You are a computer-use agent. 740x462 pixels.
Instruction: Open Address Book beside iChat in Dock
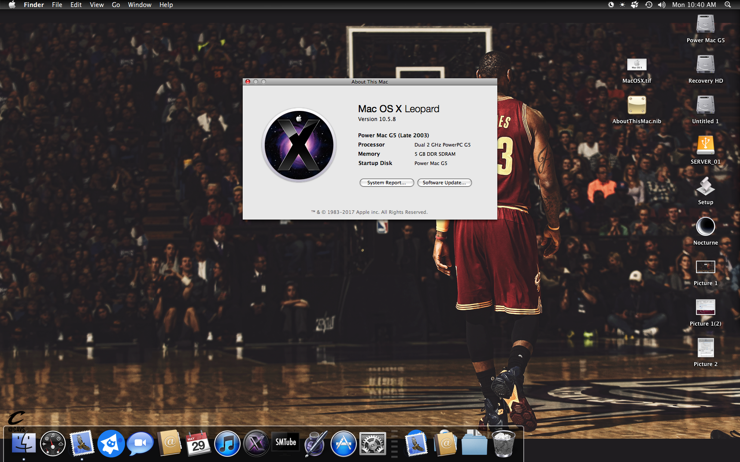coord(170,443)
